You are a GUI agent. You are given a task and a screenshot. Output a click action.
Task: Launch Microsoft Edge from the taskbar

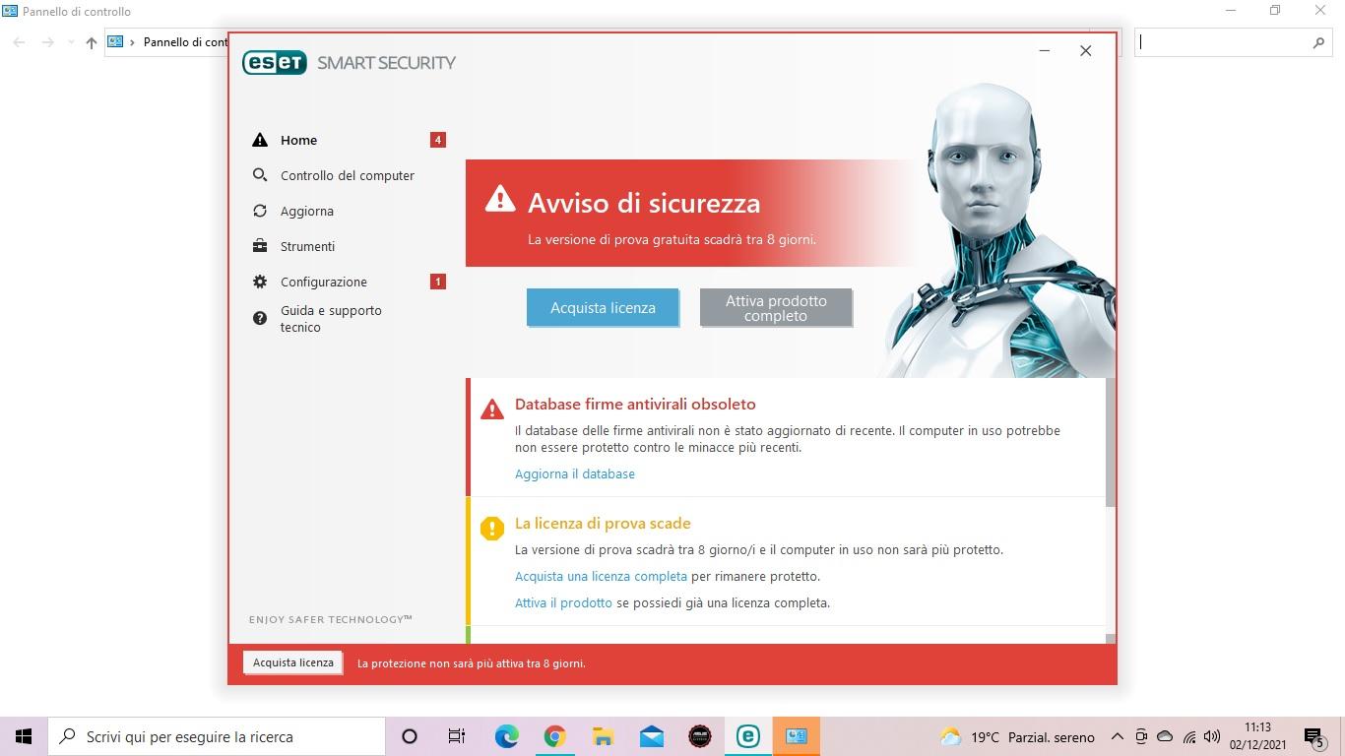click(506, 736)
